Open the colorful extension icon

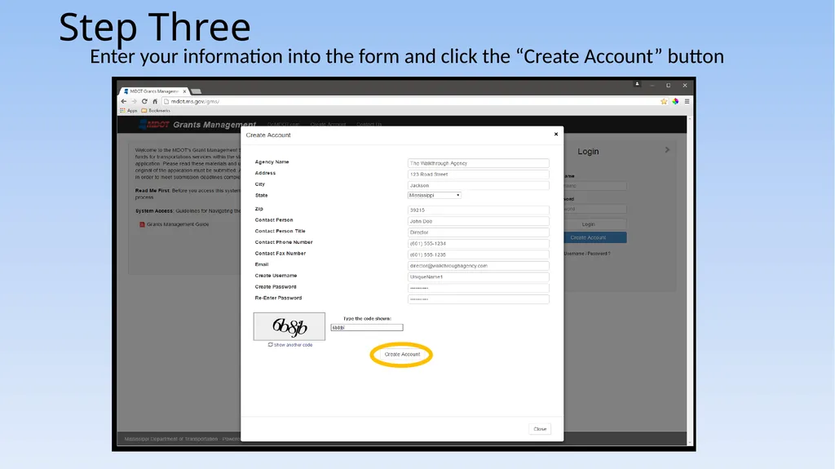(675, 101)
